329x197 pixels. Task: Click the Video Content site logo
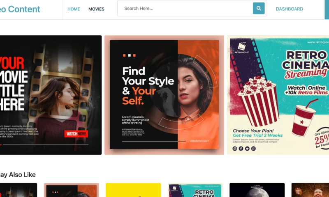20,9
